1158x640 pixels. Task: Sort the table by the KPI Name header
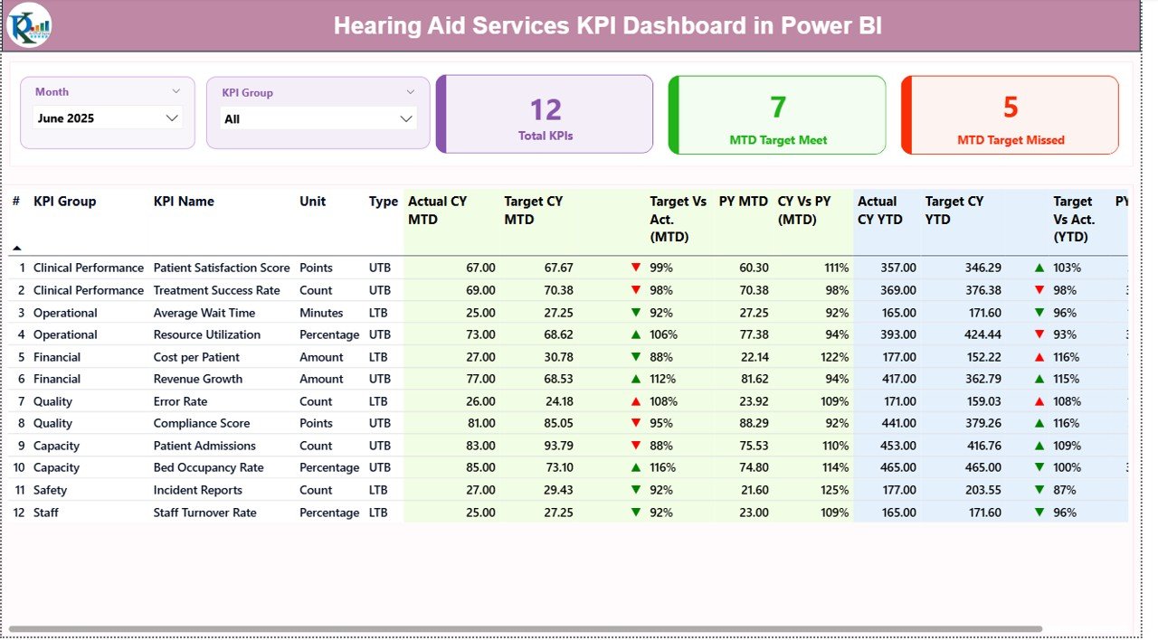(184, 202)
